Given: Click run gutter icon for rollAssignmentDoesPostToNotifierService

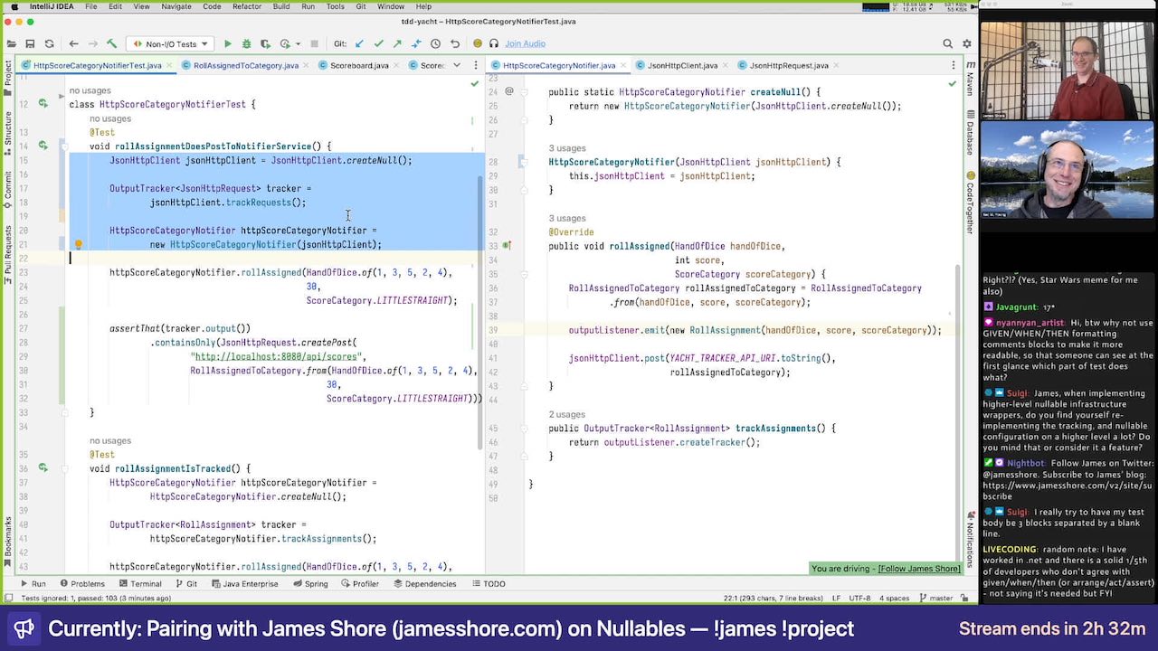Looking at the screenshot, I should click(43, 146).
